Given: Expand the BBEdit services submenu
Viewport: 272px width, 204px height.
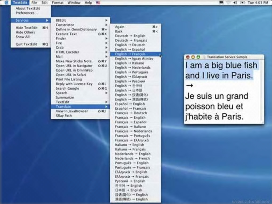Looking at the screenshot, I should click(x=80, y=20).
